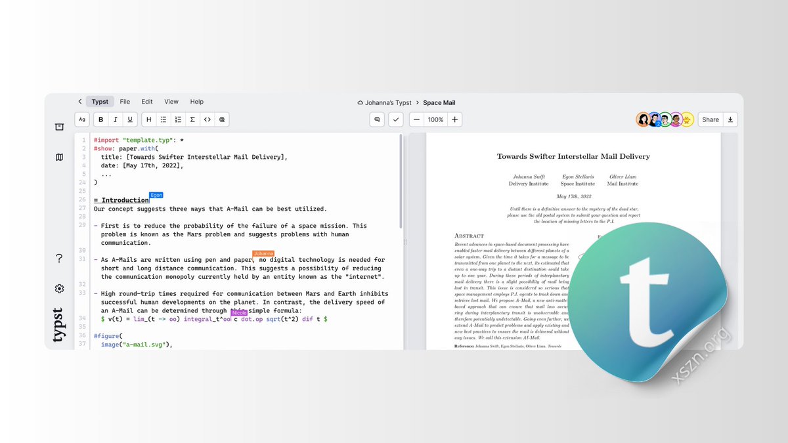Click the "= Introduction" heading line in editor
This screenshot has width=788, height=443.
pyautogui.click(x=121, y=200)
